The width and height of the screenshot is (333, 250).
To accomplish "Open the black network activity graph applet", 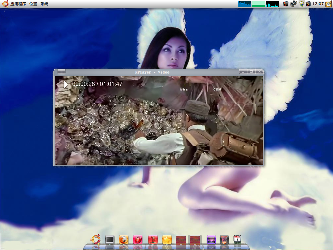I will pos(272,4).
